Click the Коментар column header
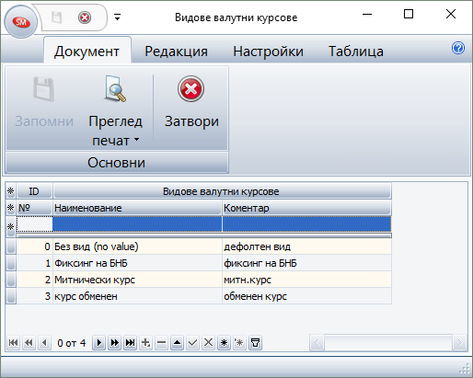 point(306,208)
